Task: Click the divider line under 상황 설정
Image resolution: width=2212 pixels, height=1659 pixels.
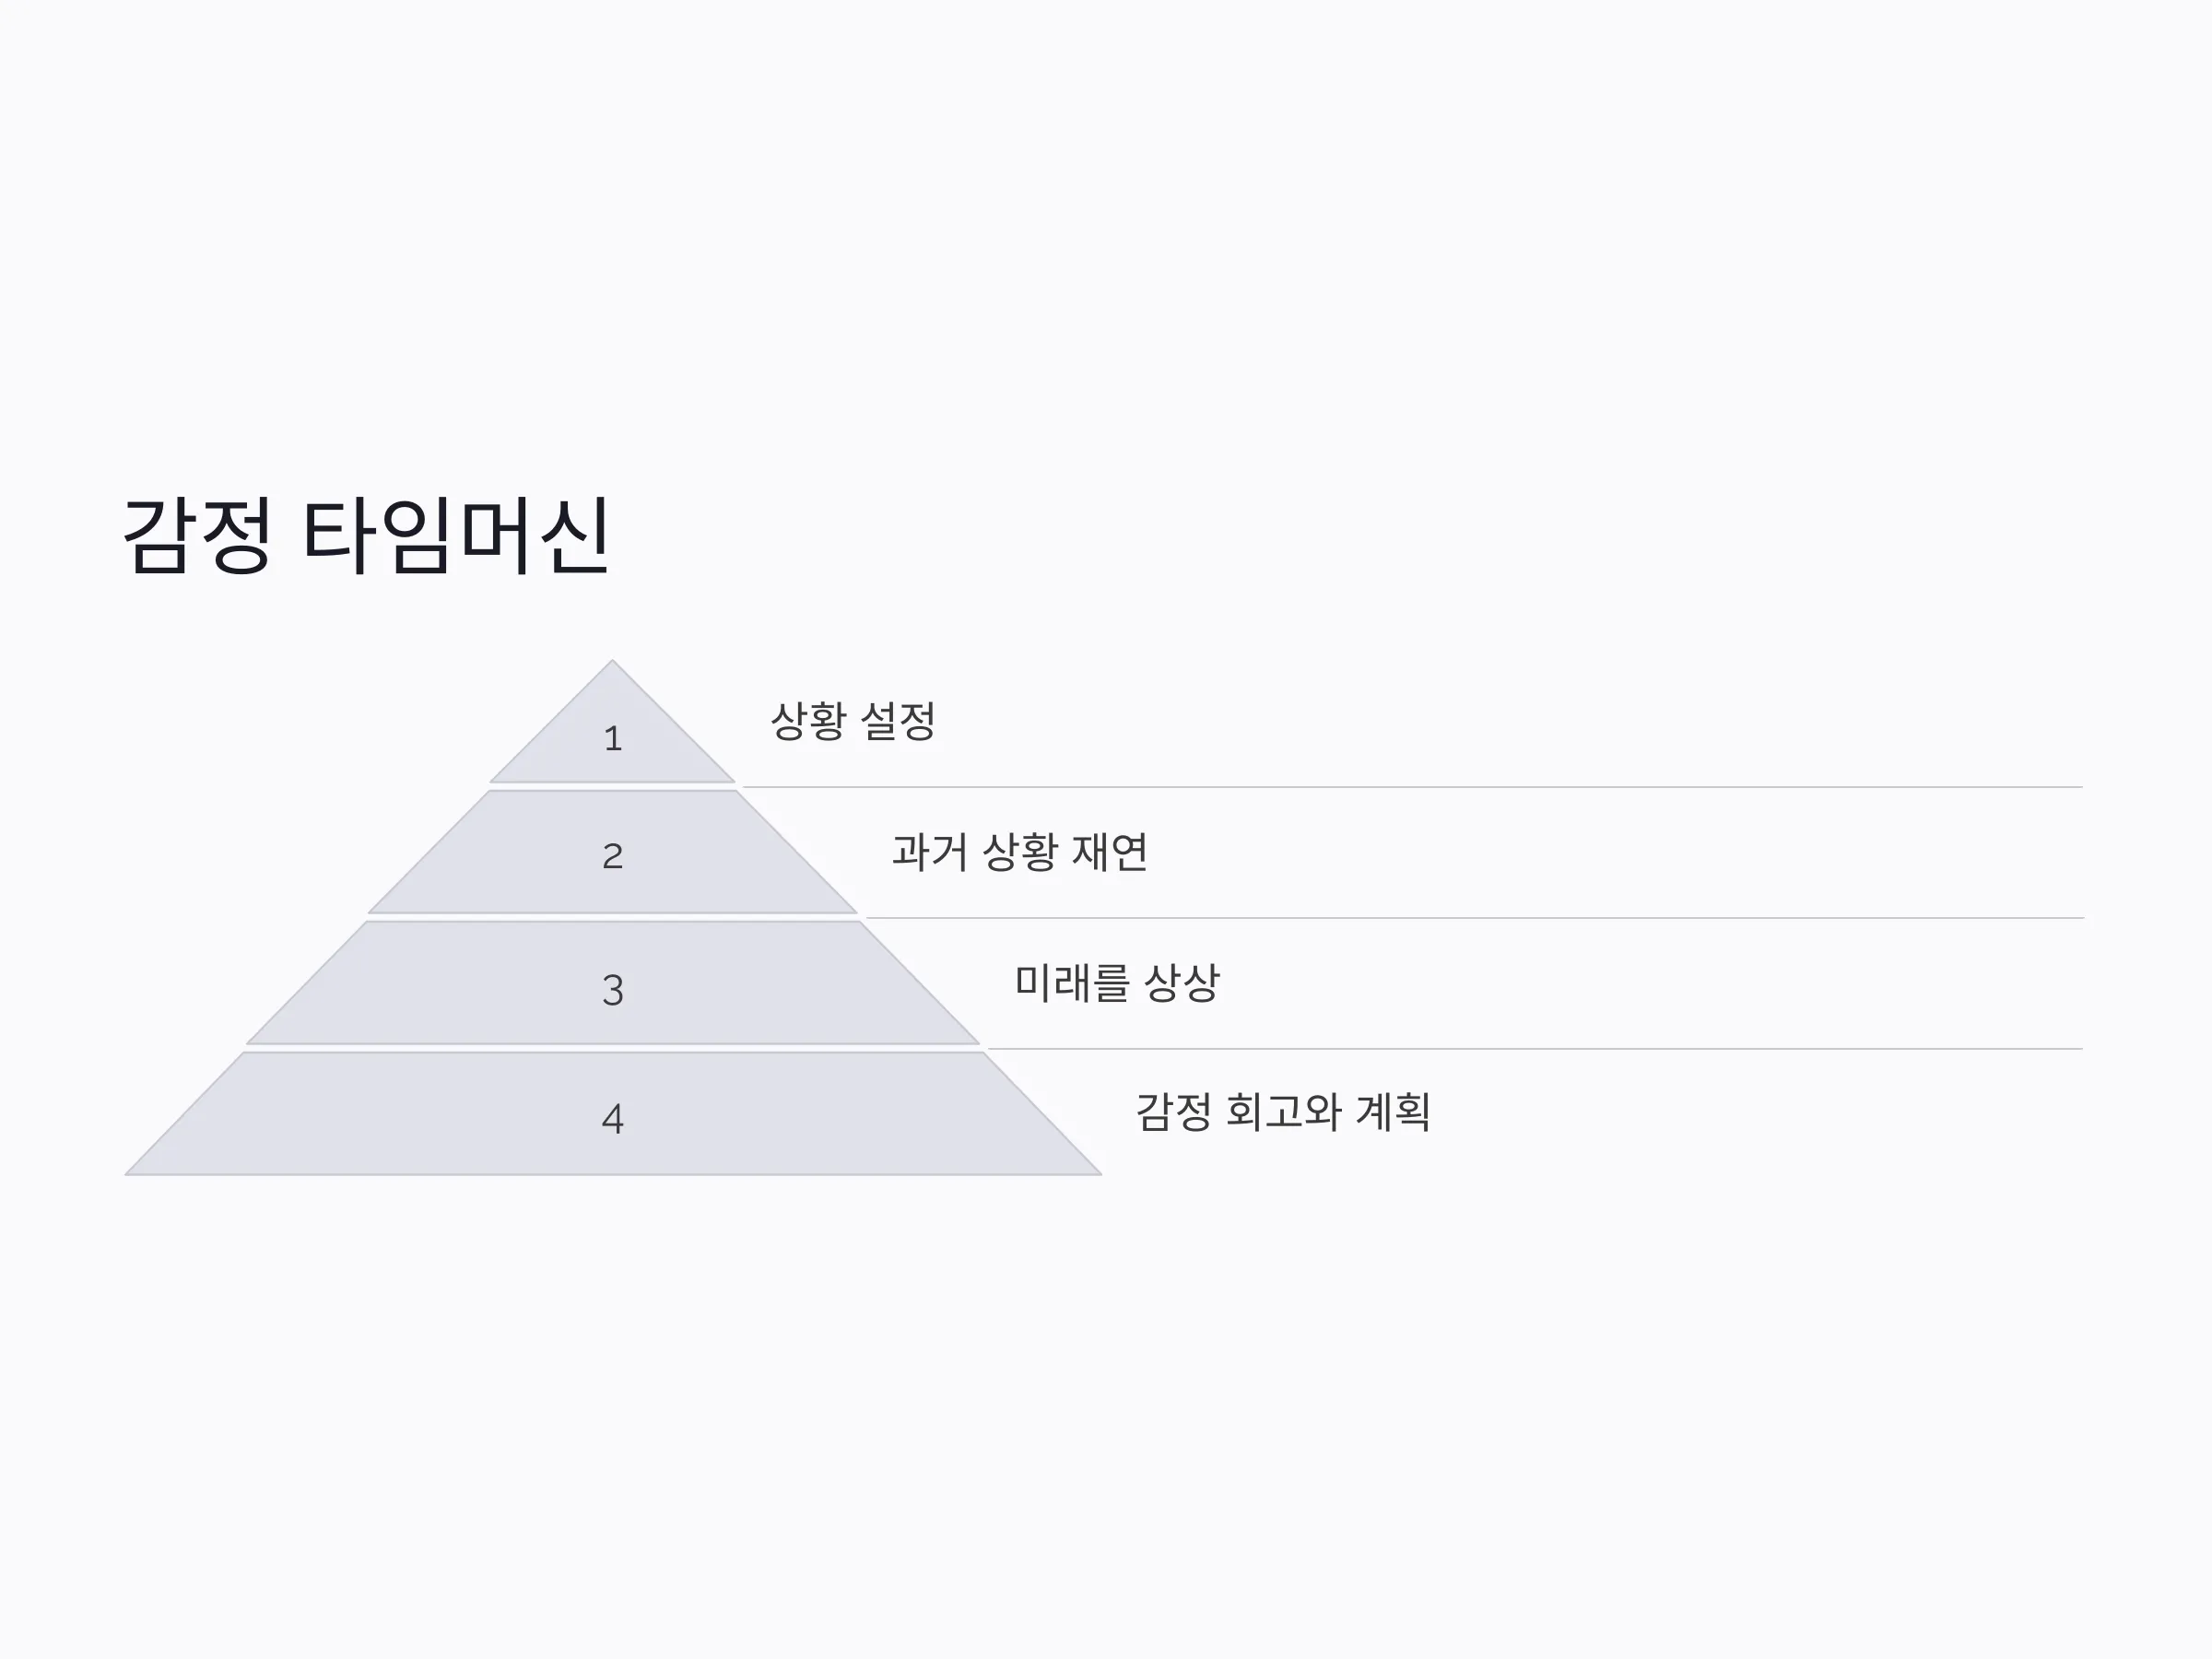Action: tap(1412, 787)
